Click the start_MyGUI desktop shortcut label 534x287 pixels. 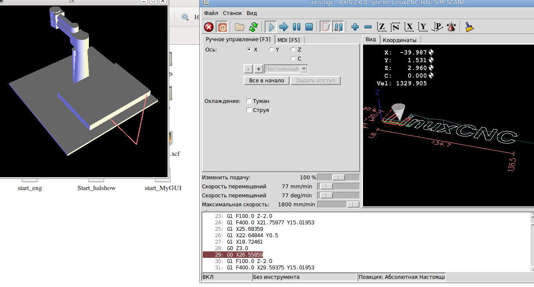(x=163, y=188)
